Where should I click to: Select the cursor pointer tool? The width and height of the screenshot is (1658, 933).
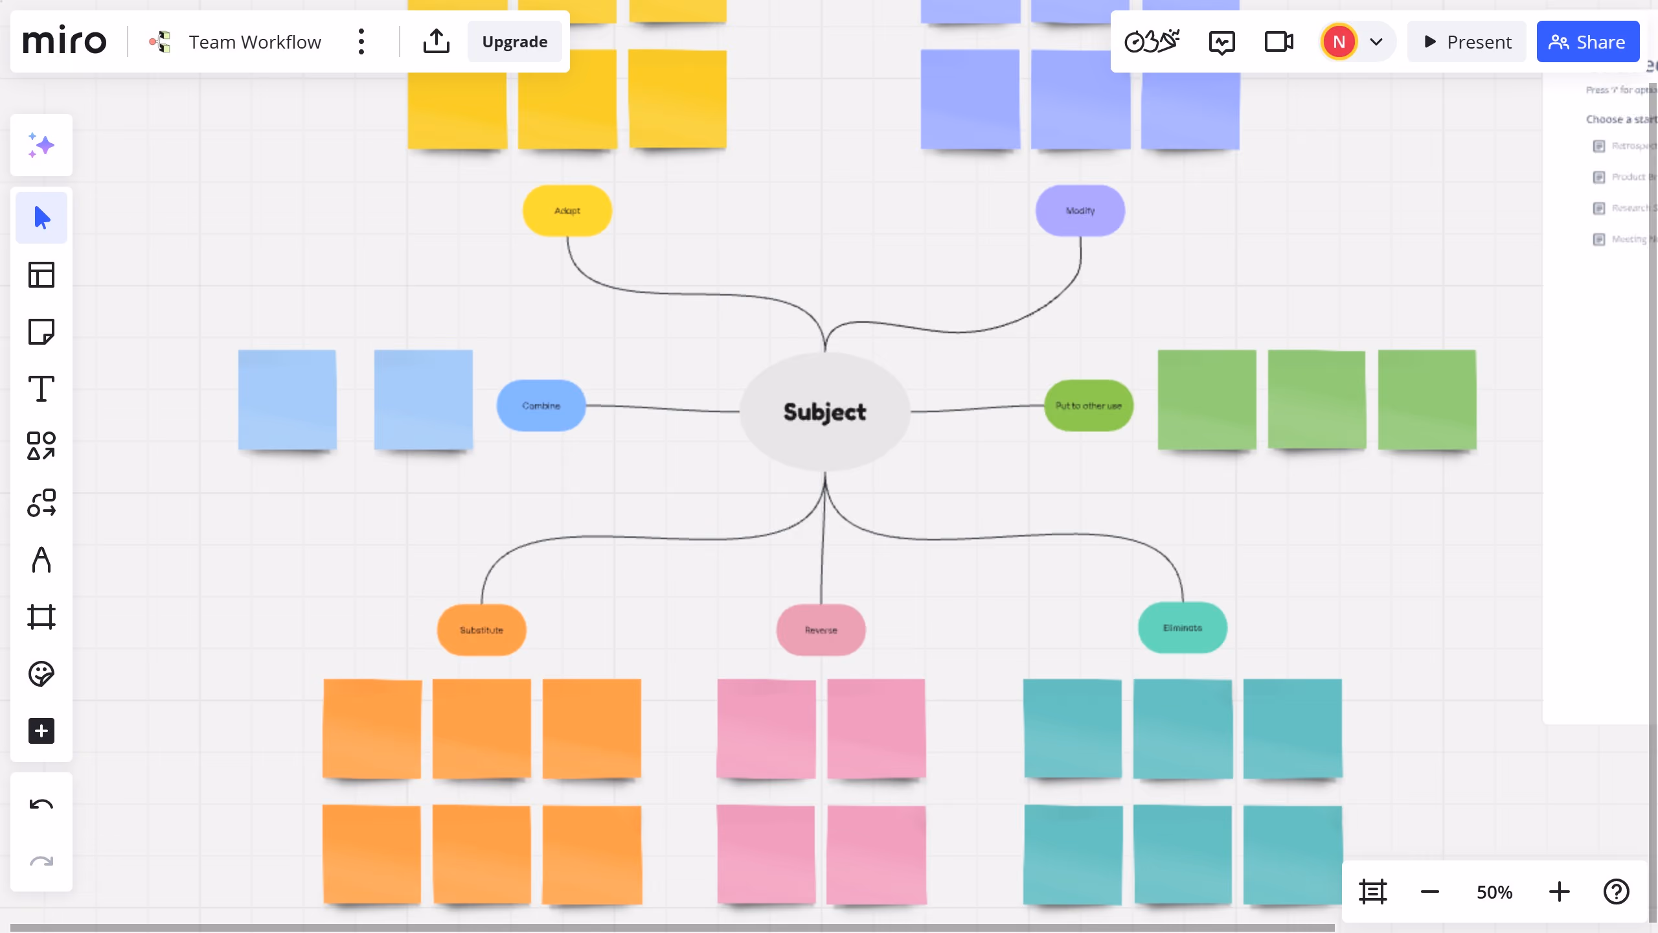point(41,218)
